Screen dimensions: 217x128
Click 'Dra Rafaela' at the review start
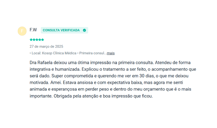point(41,62)
